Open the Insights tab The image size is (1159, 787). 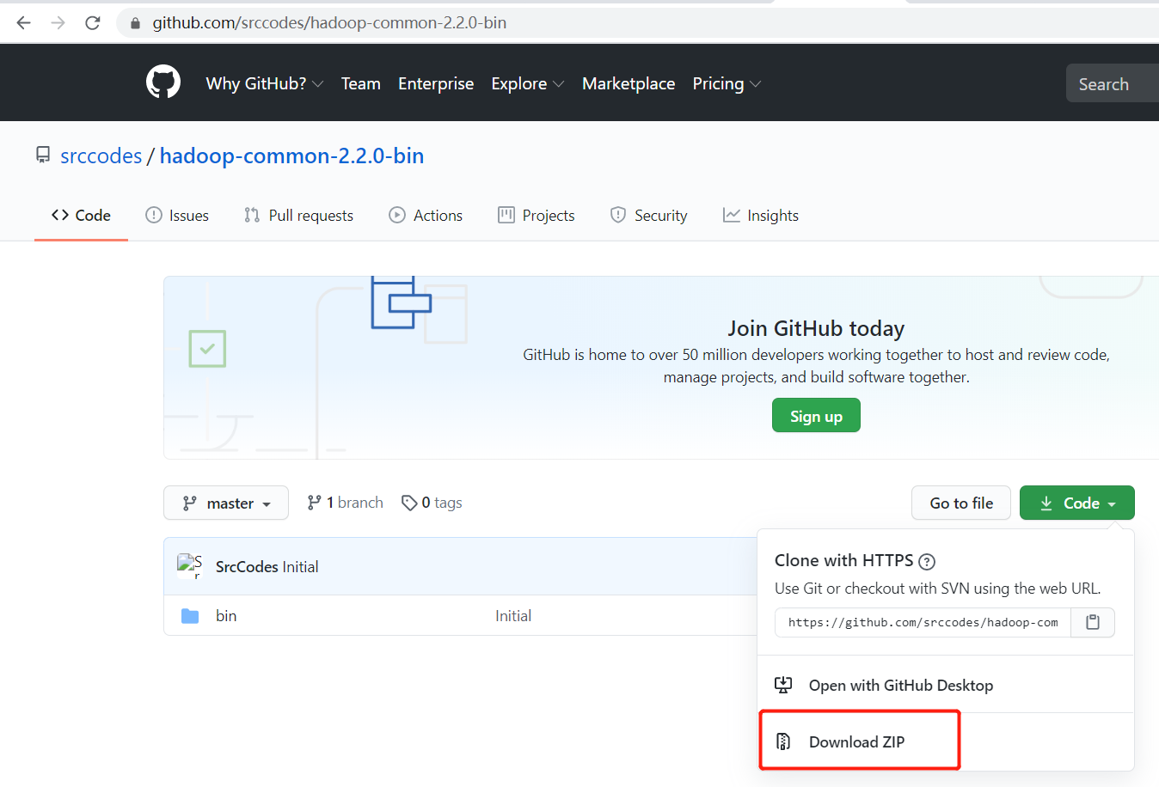(x=760, y=215)
